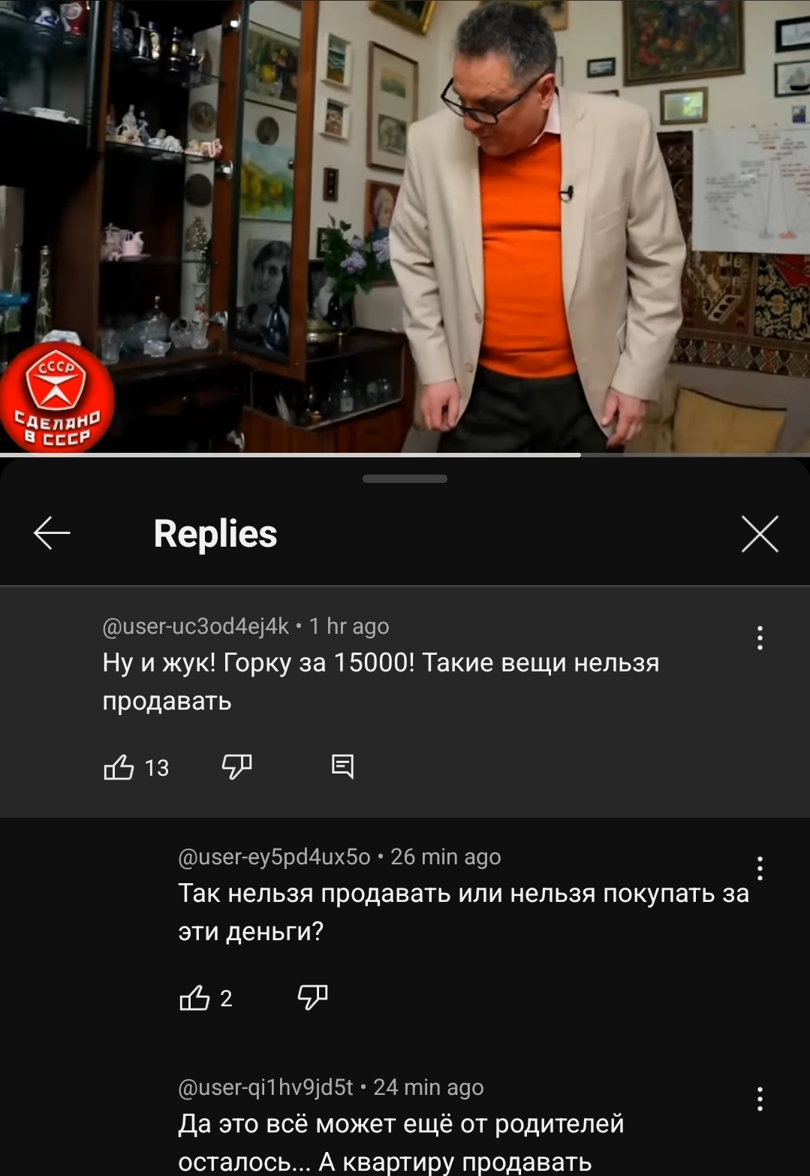Tap the panel drag handle

tap(405, 478)
